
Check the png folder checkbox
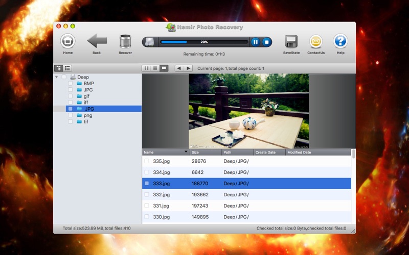tap(70, 115)
